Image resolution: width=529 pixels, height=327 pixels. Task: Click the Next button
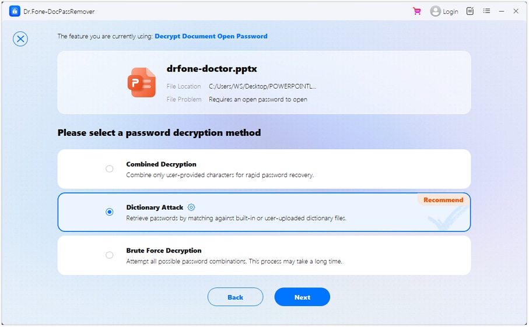click(302, 297)
